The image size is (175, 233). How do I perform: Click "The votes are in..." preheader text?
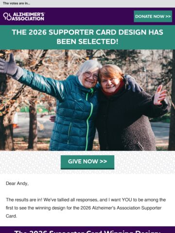tap(17, 3)
